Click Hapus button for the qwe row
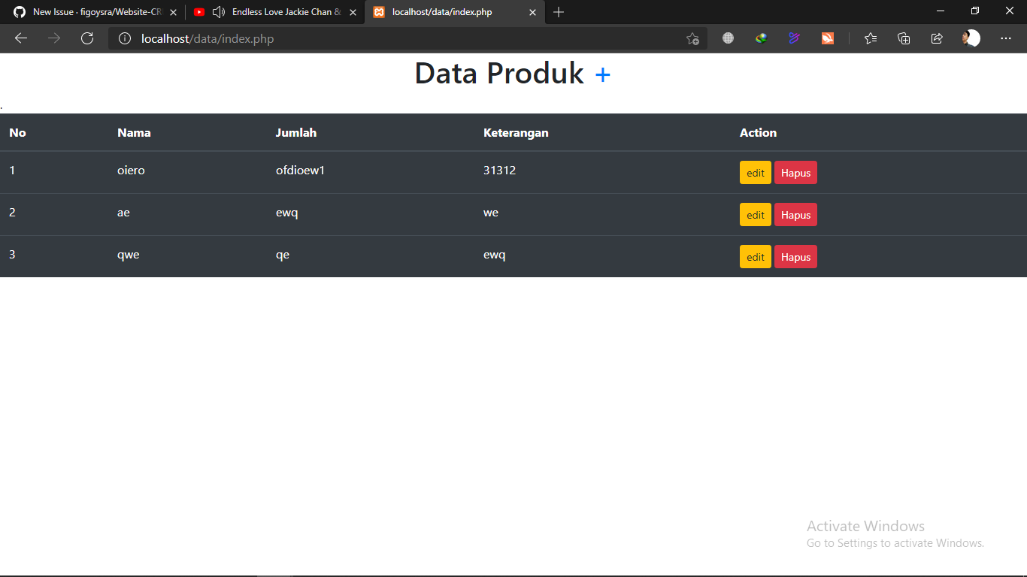The width and height of the screenshot is (1027, 577). [795, 256]
